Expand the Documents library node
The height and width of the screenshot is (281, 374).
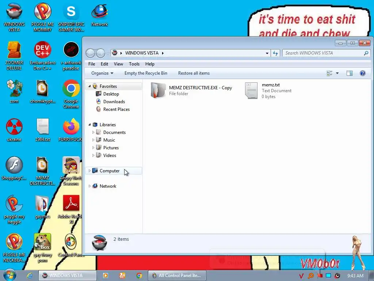pos(93,132)
